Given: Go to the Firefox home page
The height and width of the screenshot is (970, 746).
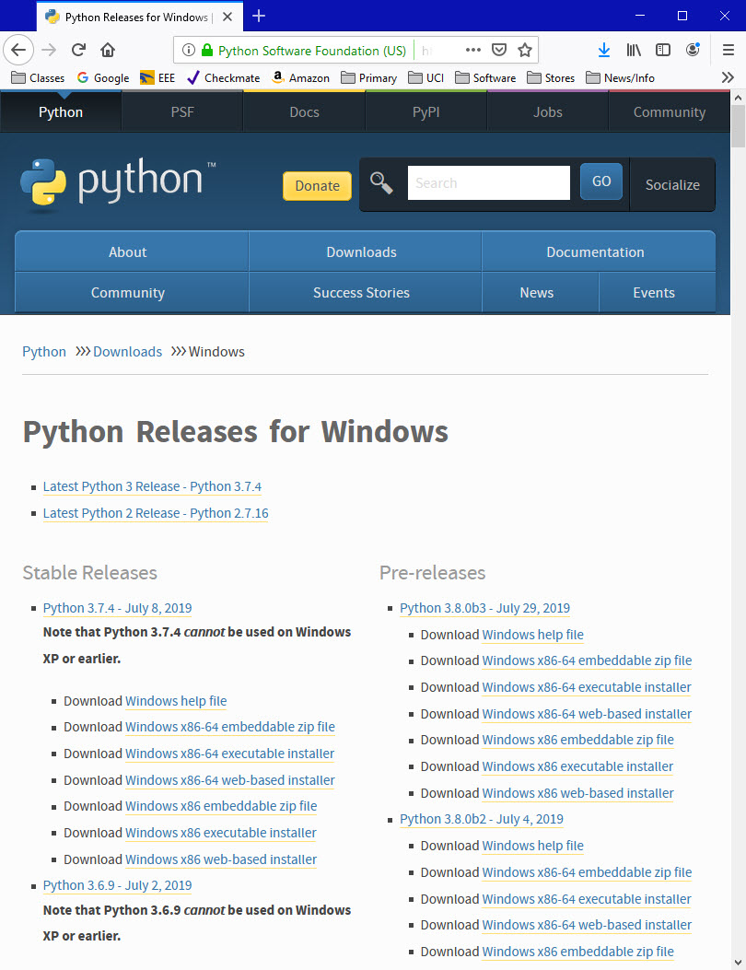Looking at the screenshot, I should point(108,50).
